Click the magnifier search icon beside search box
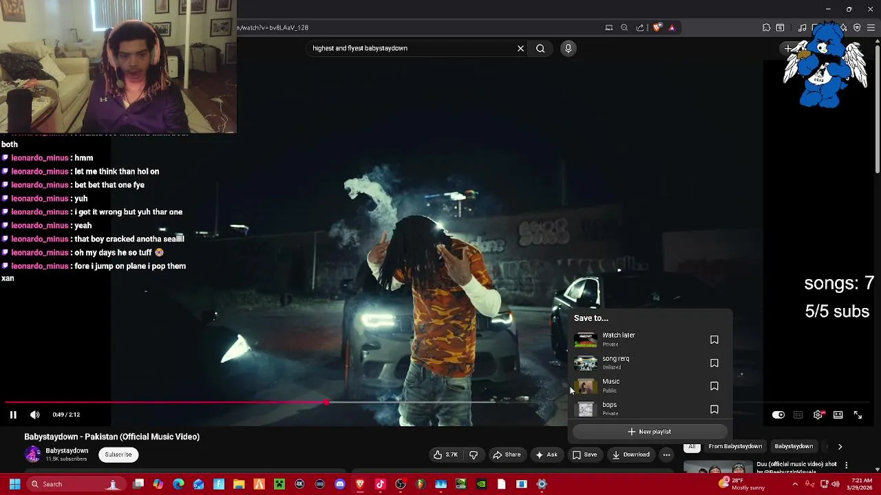Screen dimensions: 881x495 540,48
